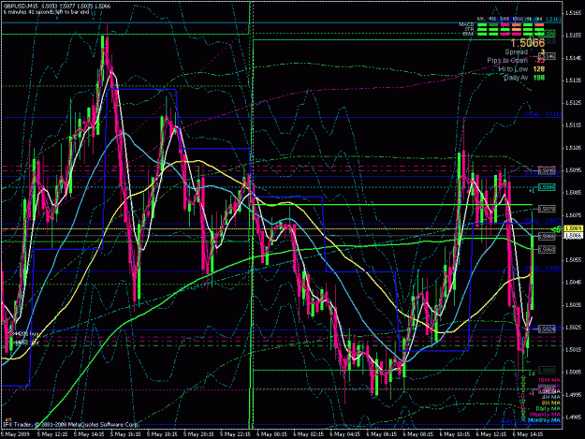
Task: Click the Hi to Low value 128
Action: (x=539, y=69)
